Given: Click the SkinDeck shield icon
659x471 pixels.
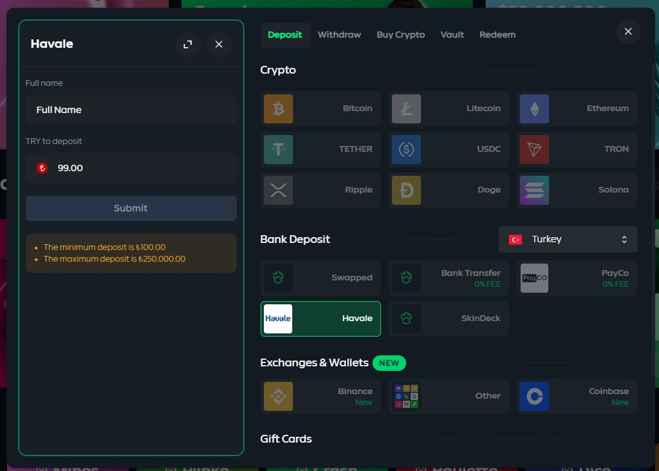Looking at the screenshot, I should (x=406, y=319).
